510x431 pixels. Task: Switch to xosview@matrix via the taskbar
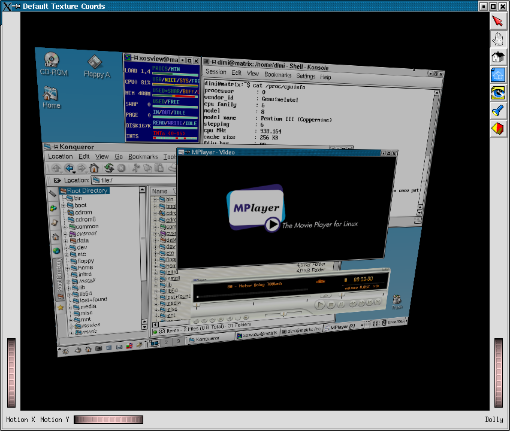tap(257, 334)
